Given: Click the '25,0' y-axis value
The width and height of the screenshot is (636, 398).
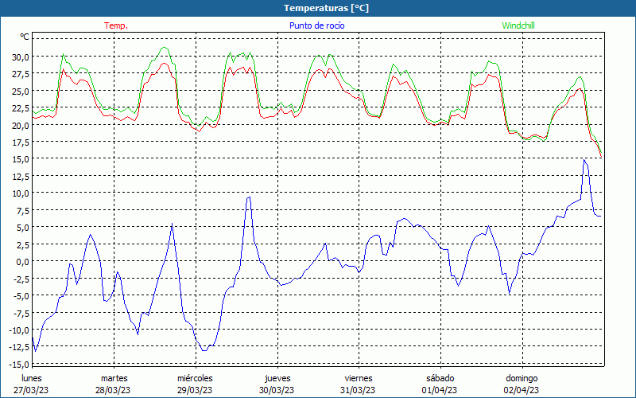Looking at the screenshot, I should click(x=20, y=91).
